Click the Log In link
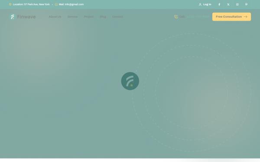Screen dimensions: 260x162 pos(207,4)
